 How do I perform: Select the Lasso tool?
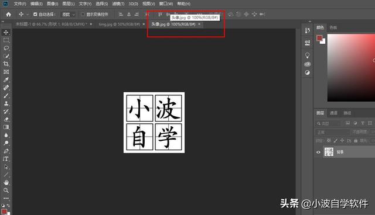coord(6,48)
